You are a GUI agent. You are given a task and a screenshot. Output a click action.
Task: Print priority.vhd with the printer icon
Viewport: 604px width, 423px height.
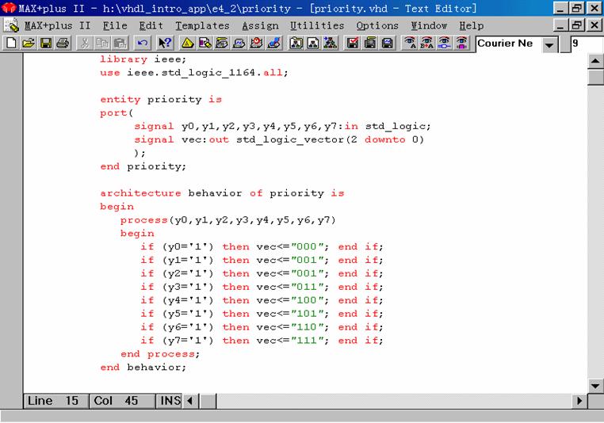pyautogui.click(x=63, y=43)
